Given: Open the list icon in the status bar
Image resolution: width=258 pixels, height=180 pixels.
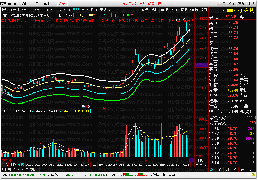Looking at the screenshot, I should pyautogui.click(x=248, y=175).
